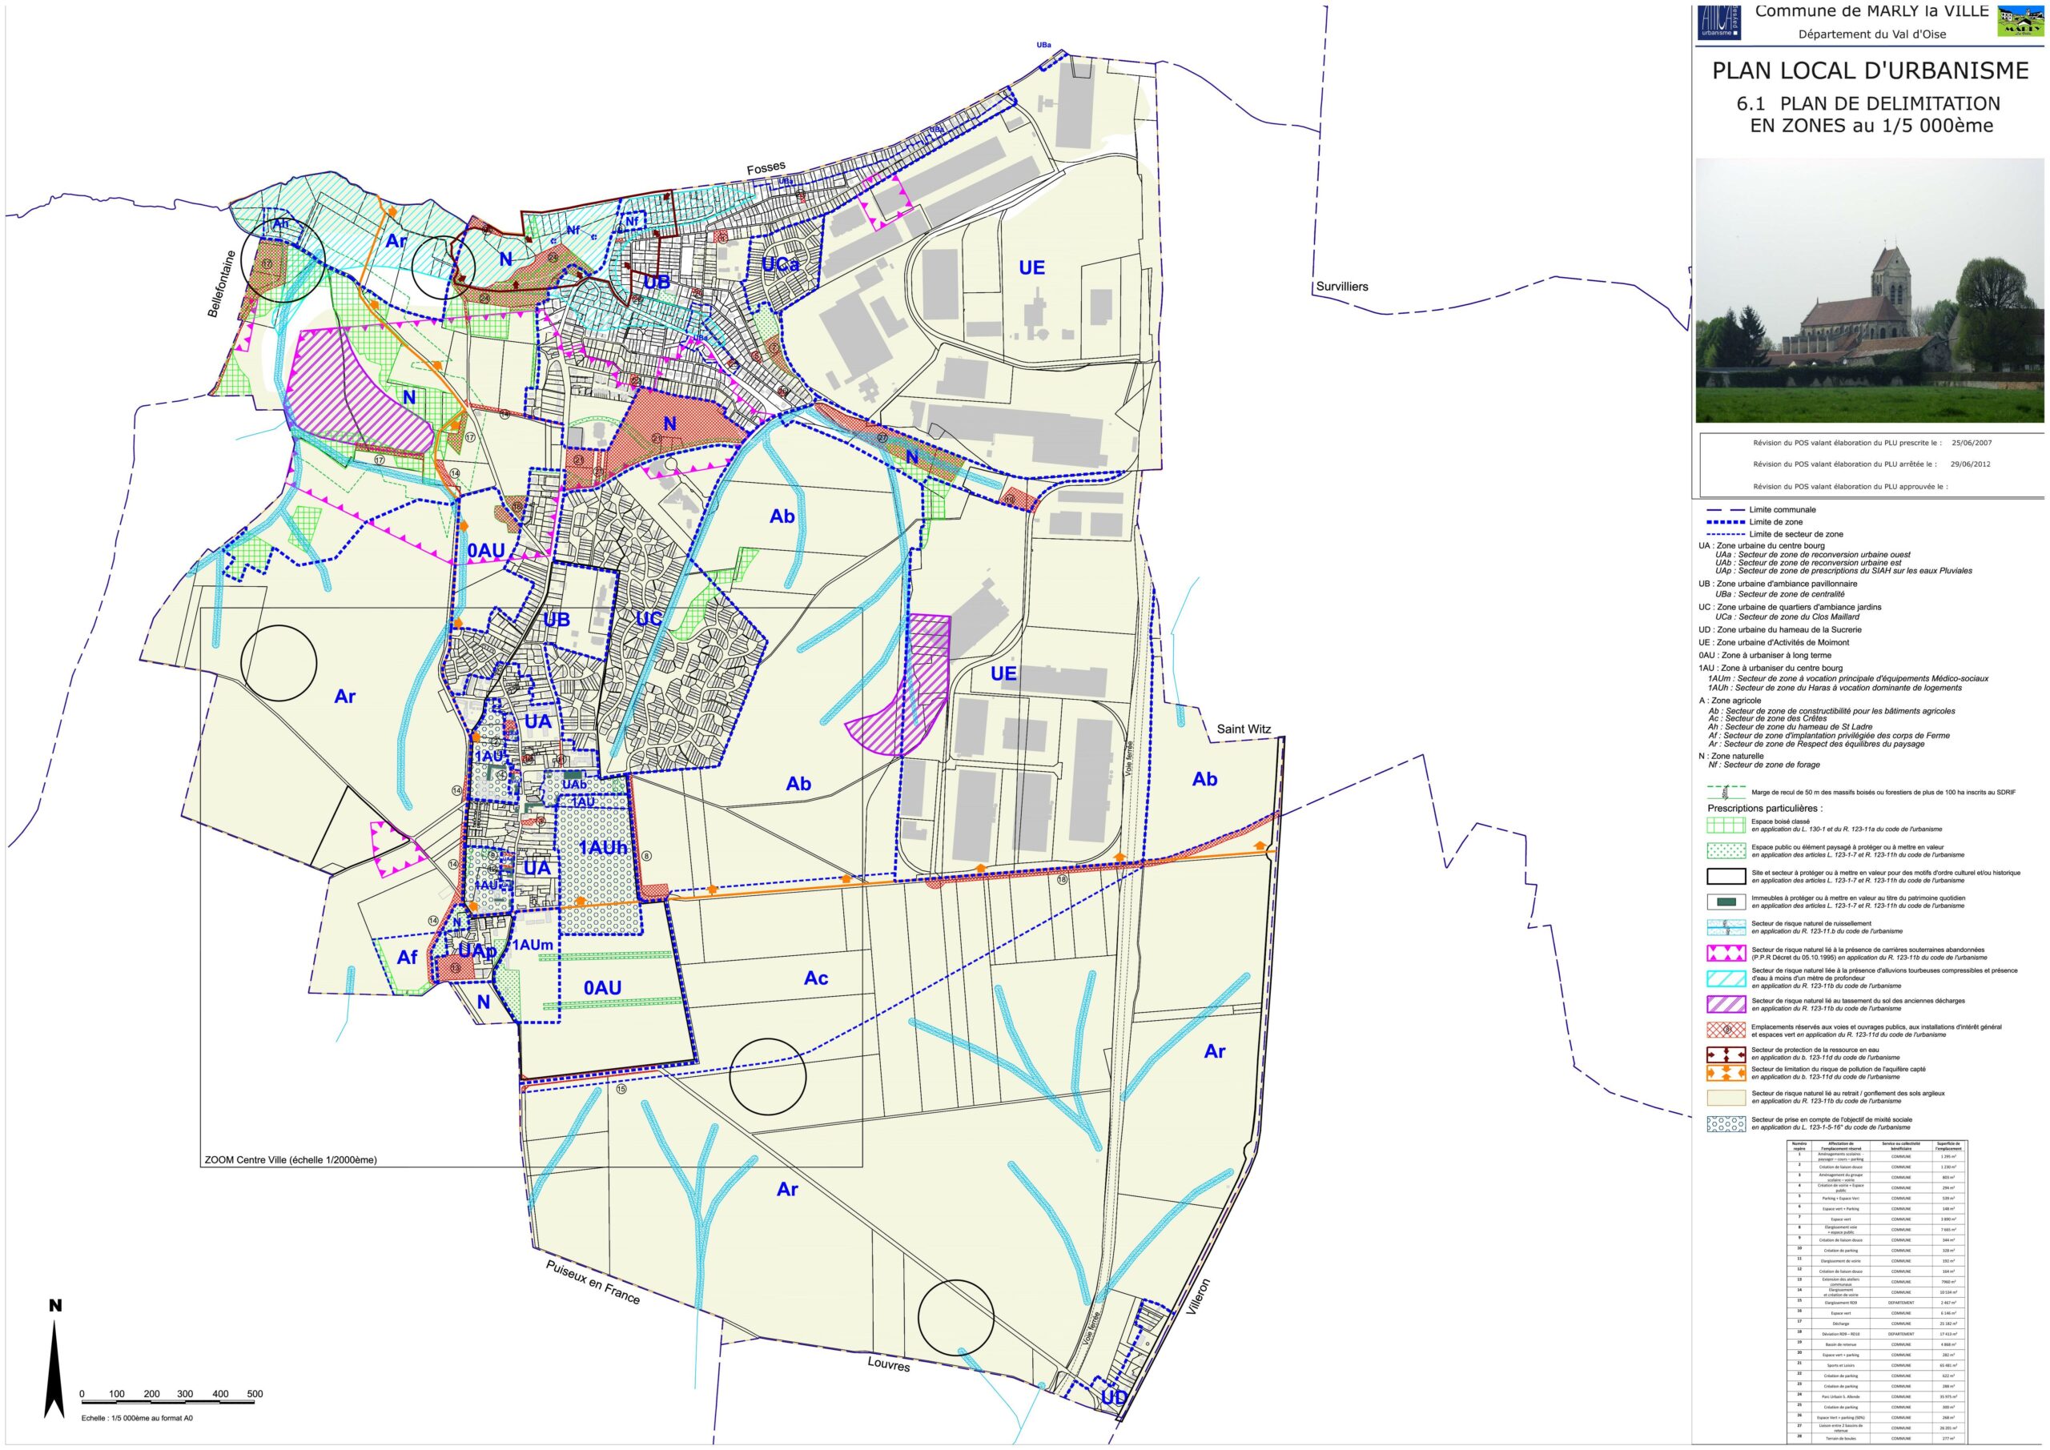Image resolution: width=2050 pixels, height=1450 pixels.
Task: Click the 'Saint Witz' neighbouring commune label
Action: [1244, 729]
